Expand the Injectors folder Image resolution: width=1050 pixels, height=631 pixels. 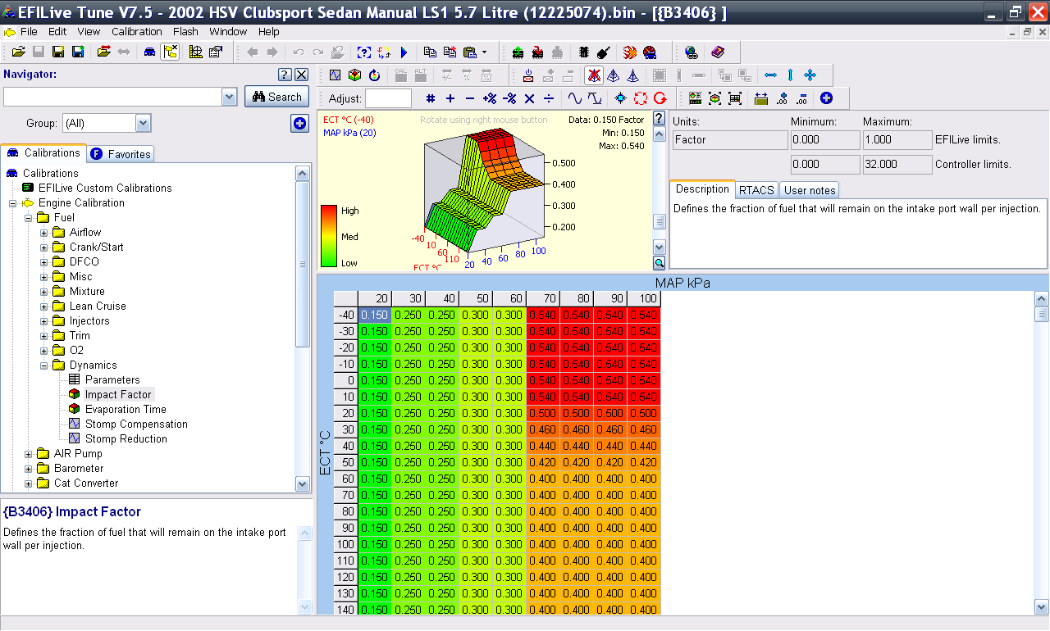click(x=45, y=321)
